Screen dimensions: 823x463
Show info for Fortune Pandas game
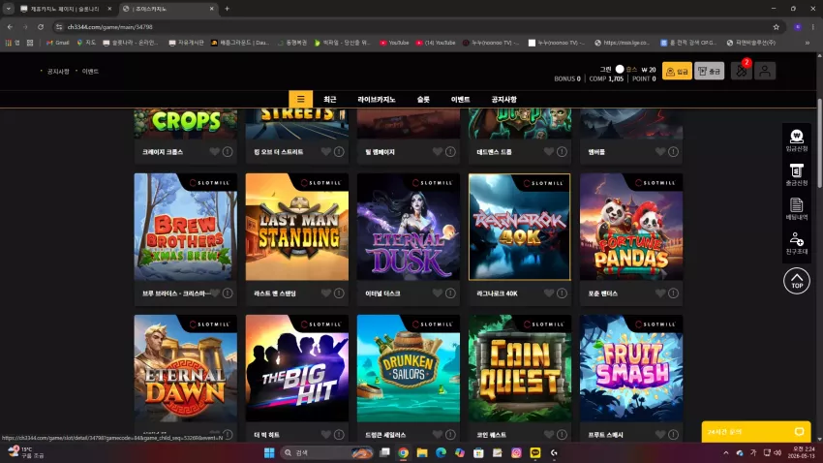(x=674, y=293)
